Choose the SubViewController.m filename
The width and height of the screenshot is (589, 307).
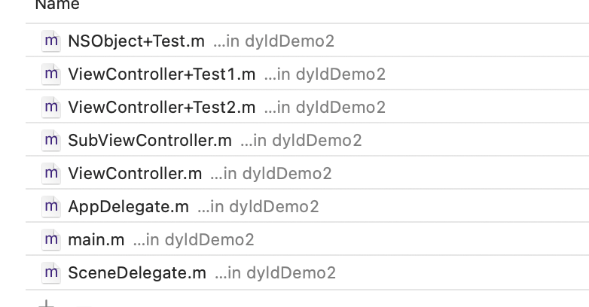pos(149,140)
